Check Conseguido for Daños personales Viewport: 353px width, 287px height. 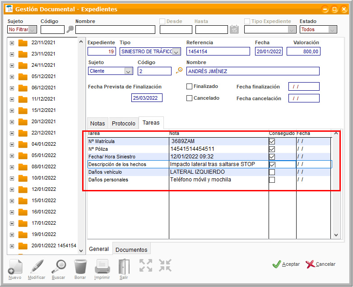point(272,180)
